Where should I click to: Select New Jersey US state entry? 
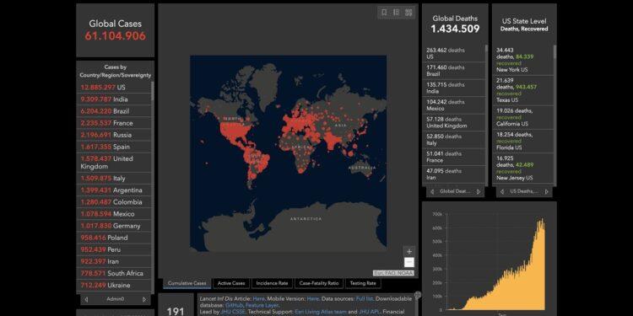(x=523, y=168)
